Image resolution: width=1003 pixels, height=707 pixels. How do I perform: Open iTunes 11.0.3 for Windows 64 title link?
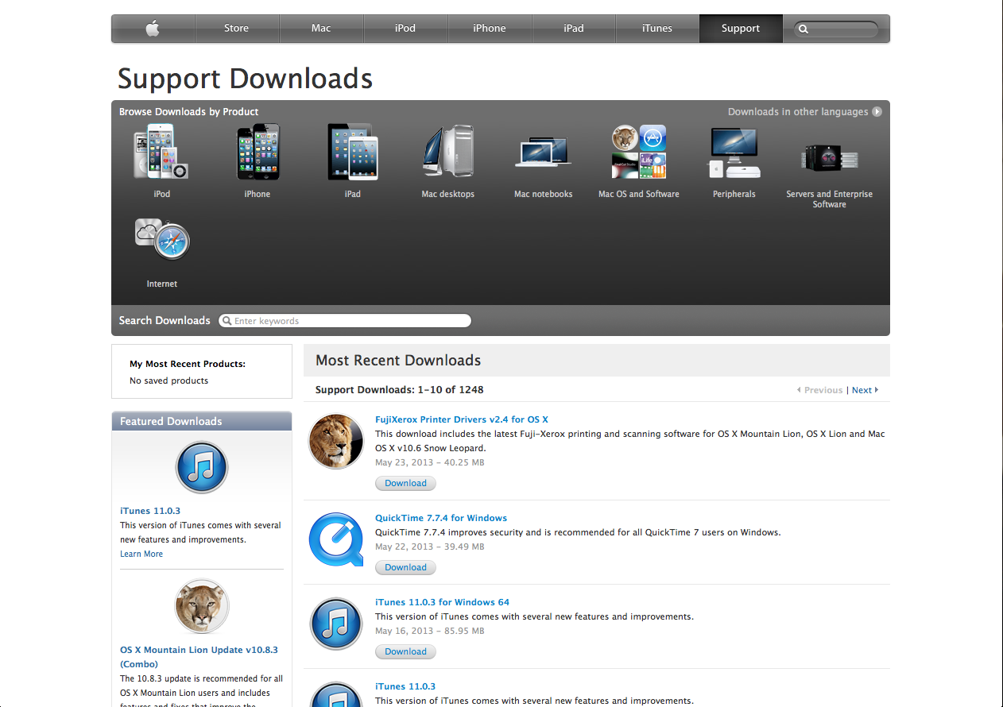(442, 602)
